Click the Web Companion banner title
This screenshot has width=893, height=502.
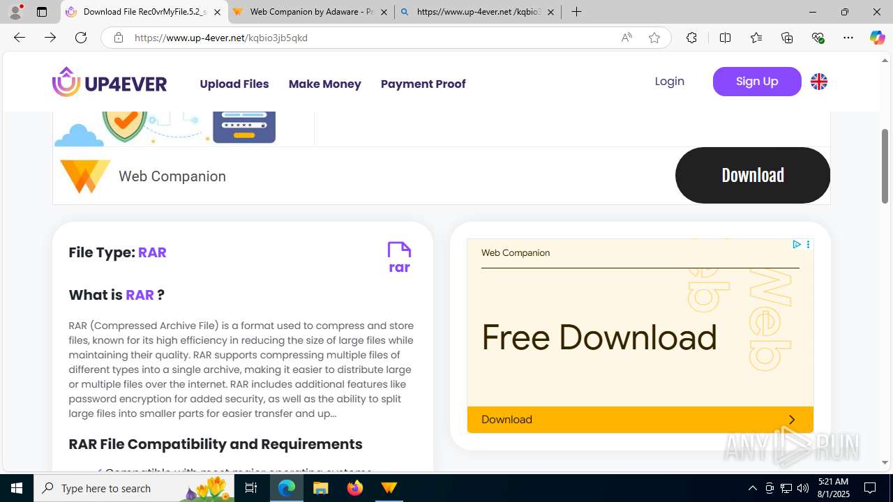172,176
